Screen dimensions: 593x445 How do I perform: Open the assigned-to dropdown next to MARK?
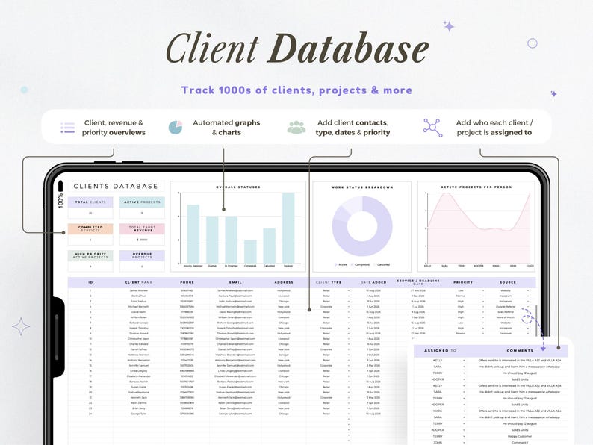click(464, 411)
